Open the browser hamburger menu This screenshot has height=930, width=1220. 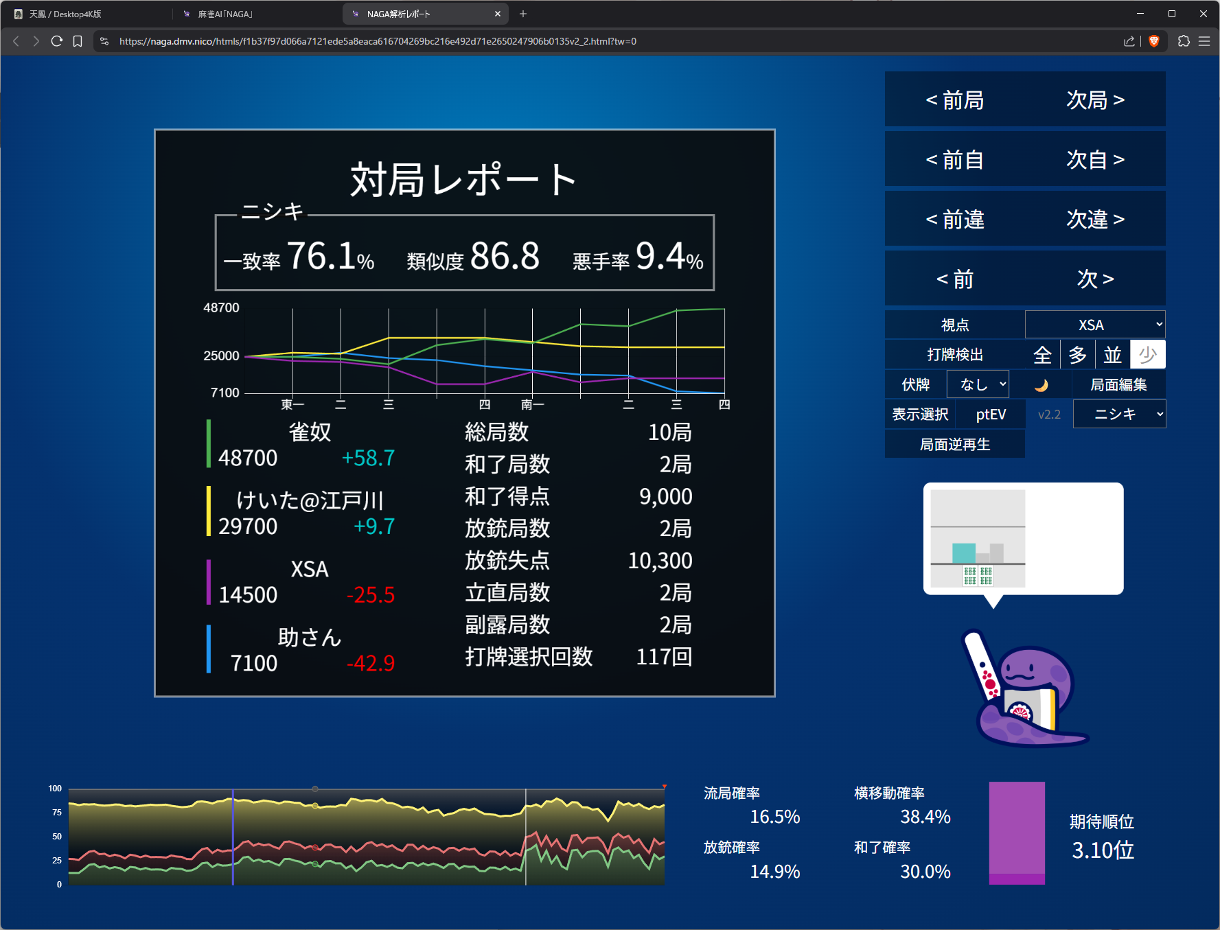(1204, 41)
